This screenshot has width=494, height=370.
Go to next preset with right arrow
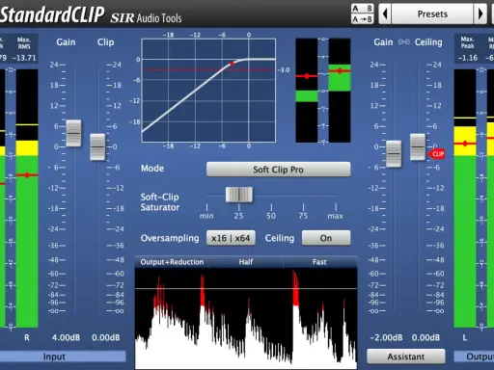pos(480,13)
